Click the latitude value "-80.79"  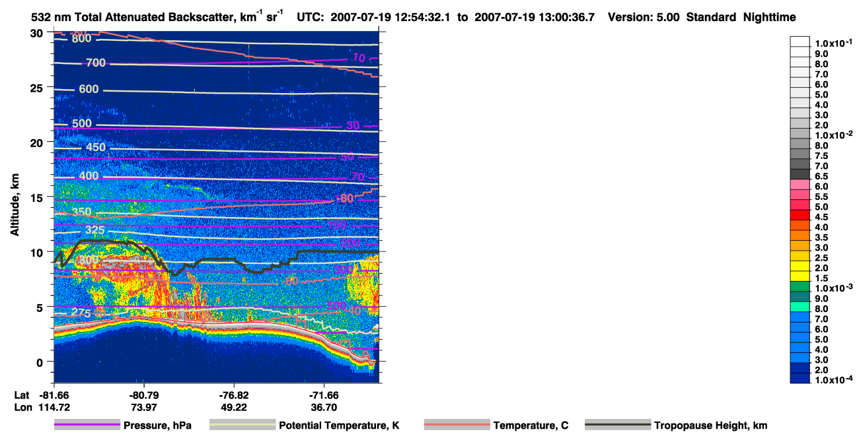pos(144,395)
